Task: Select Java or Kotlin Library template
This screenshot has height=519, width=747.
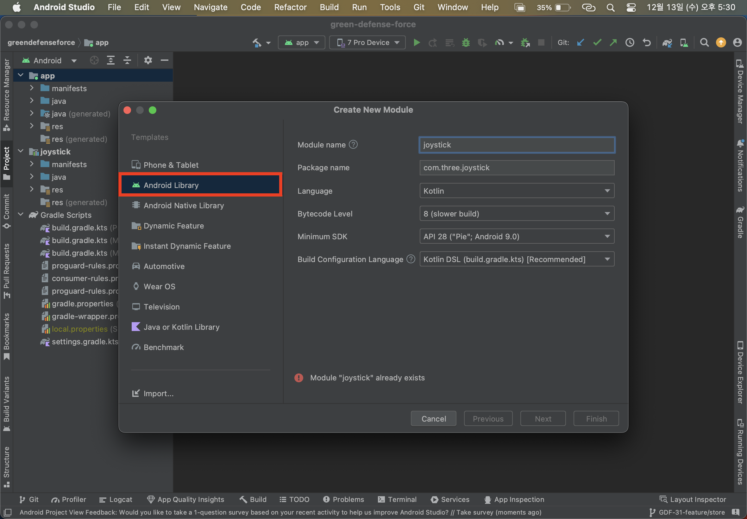Action: pos(181,327)
